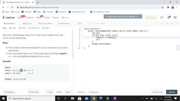
Task: Toggle the Autocomplete option
Action: pos(99,24)
